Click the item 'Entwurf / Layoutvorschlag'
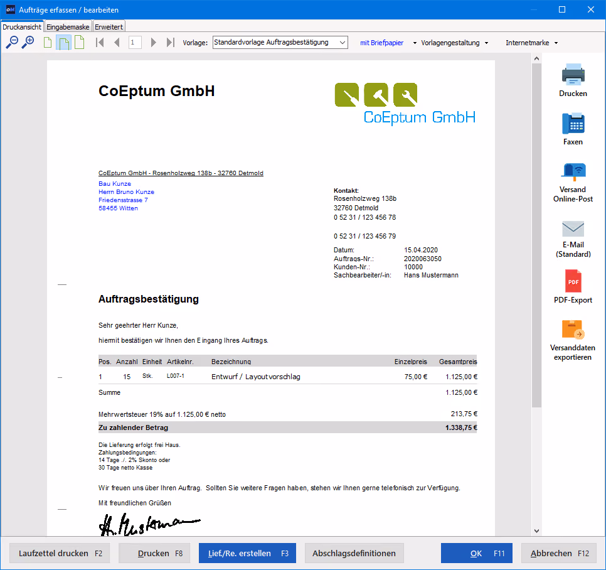606x570 pixels. coord(256,377)
